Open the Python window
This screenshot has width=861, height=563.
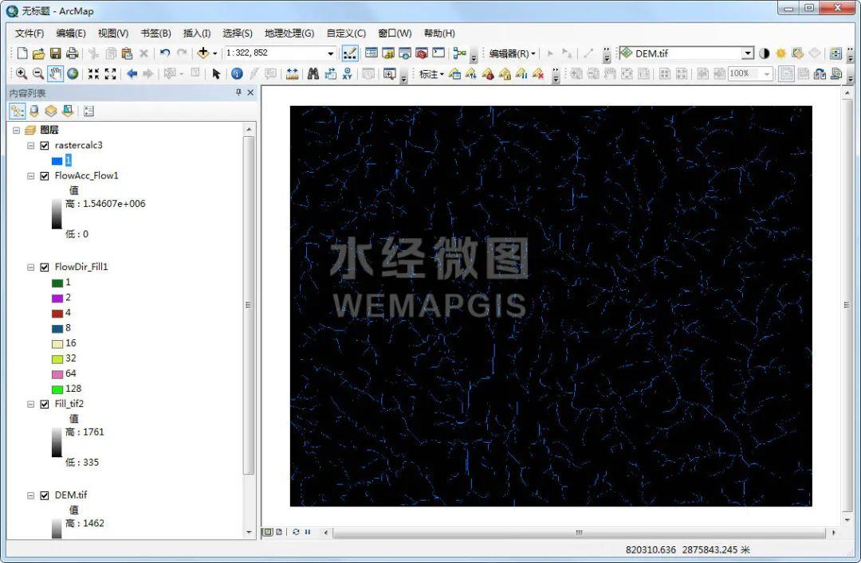click(438, 53)
